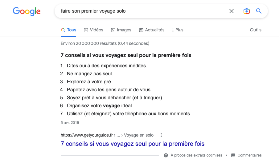Click the Commentaires feedback icon

(x=233, y=155)
